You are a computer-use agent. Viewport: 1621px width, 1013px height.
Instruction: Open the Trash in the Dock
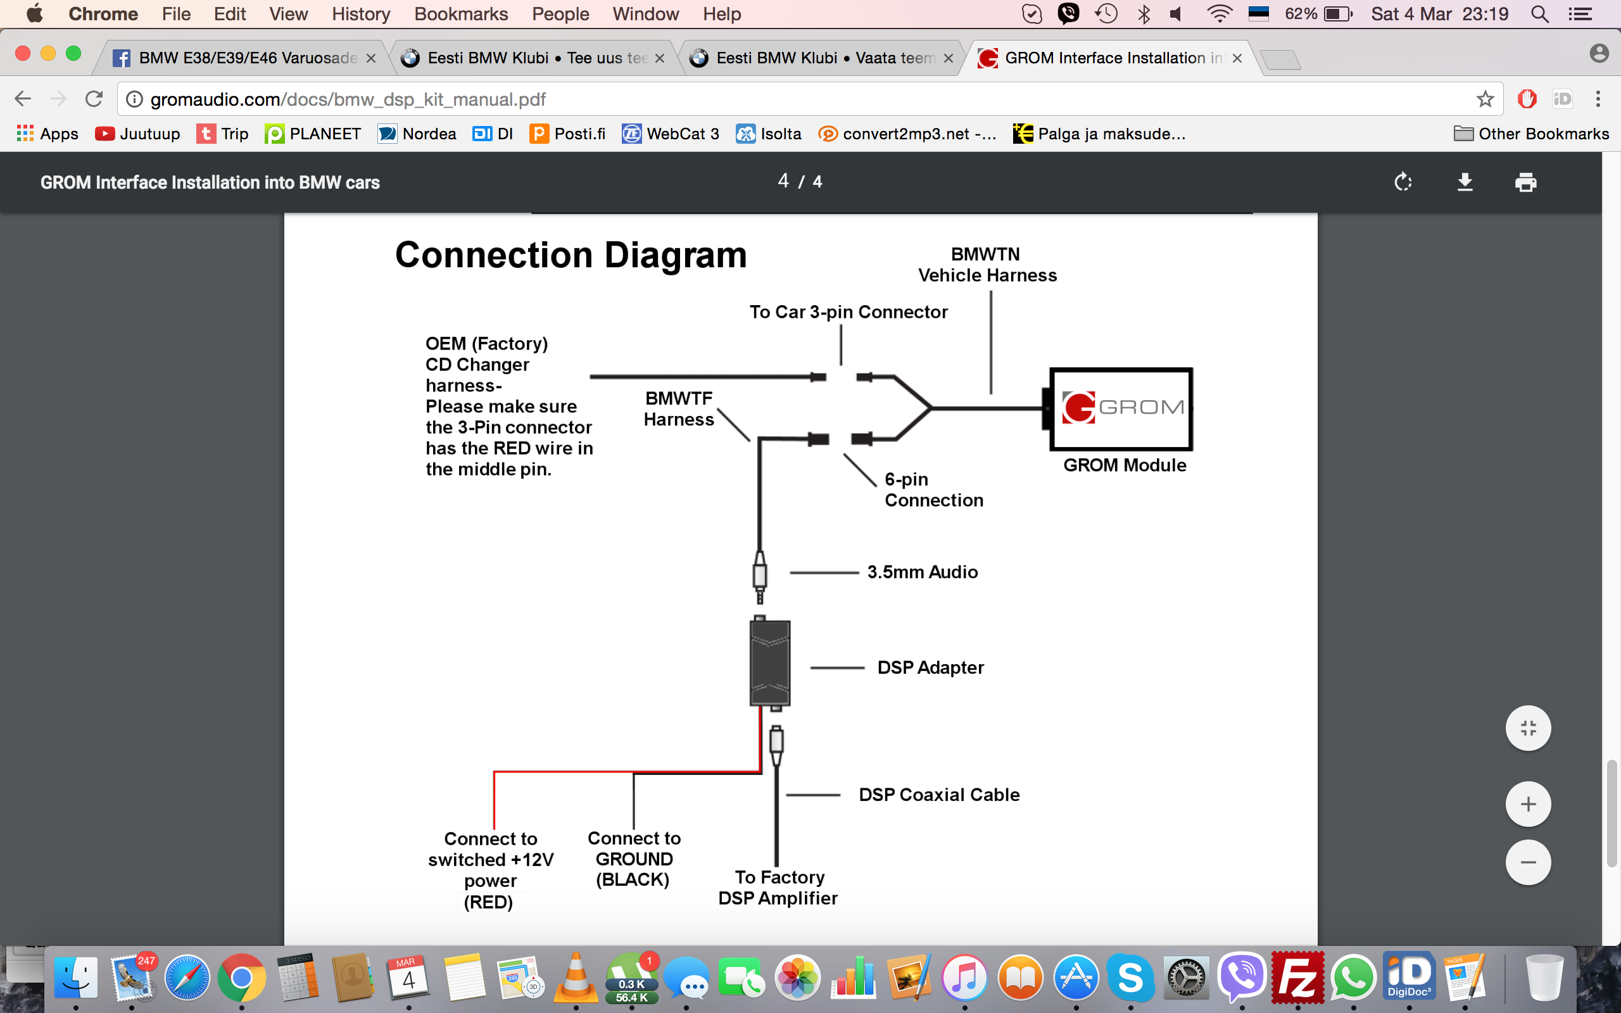pyautogui.click(x=1544, y=978)
